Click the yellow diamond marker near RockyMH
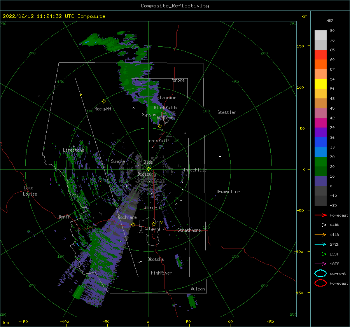 click(x=104, y=101)
